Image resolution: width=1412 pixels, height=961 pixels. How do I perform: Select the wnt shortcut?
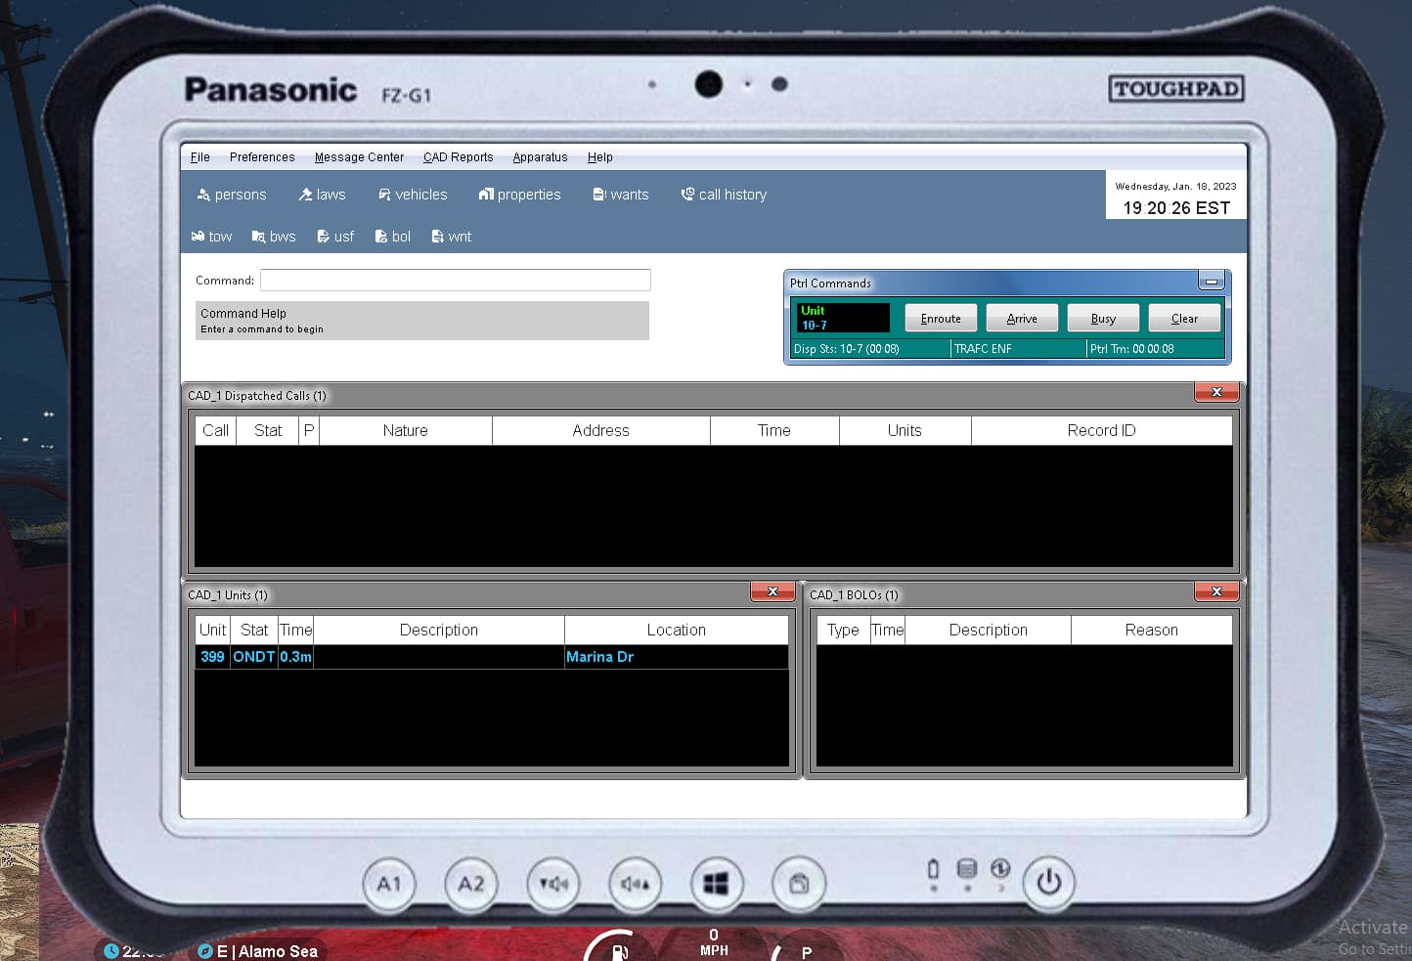[452, 237]
